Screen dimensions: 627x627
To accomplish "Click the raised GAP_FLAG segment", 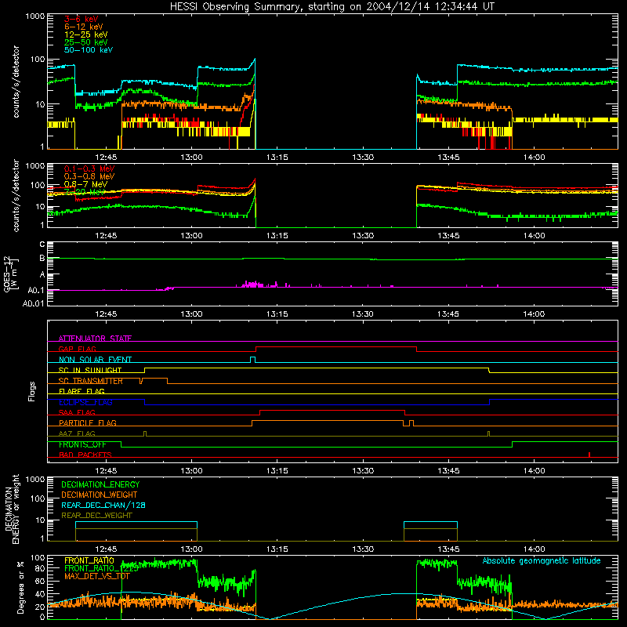I will point(336,346).
